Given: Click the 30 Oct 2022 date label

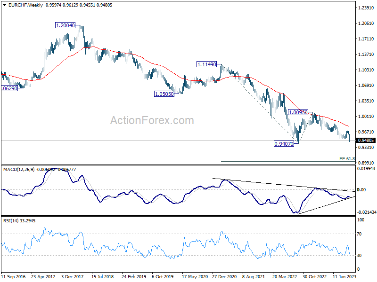Looking at the screenshot, I should (x=314, y=277).
